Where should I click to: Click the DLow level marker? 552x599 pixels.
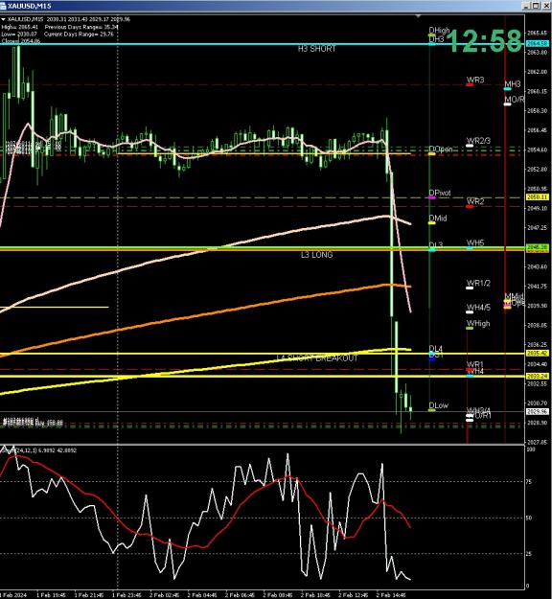pos(431,410)
